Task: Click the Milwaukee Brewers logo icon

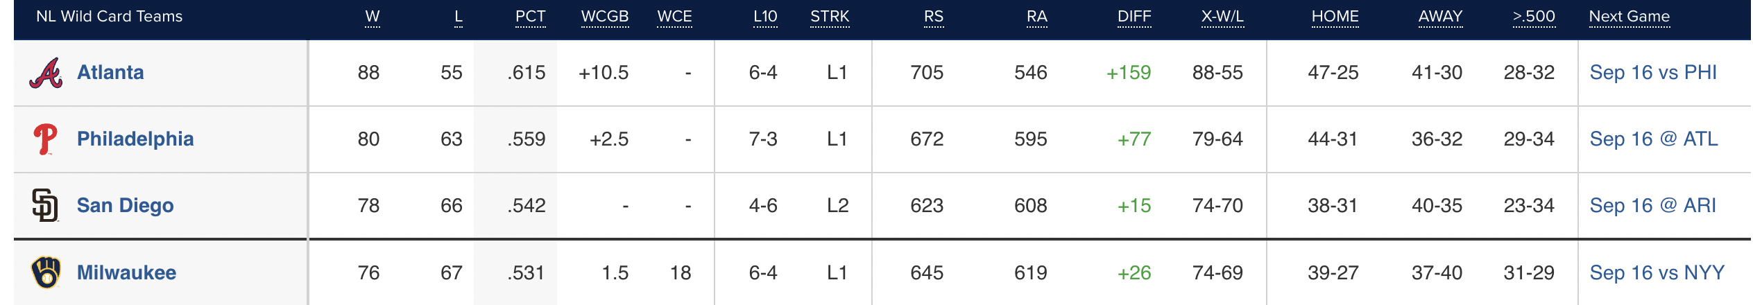Action: pos(46,272)
